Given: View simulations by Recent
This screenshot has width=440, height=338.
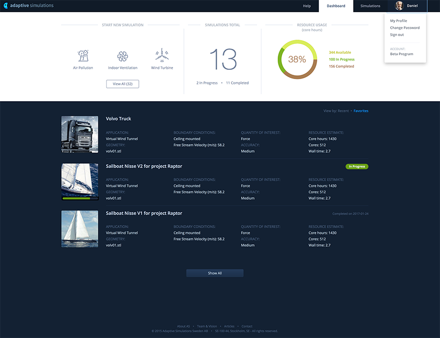Looking at the screenshot, I should 343,111.
